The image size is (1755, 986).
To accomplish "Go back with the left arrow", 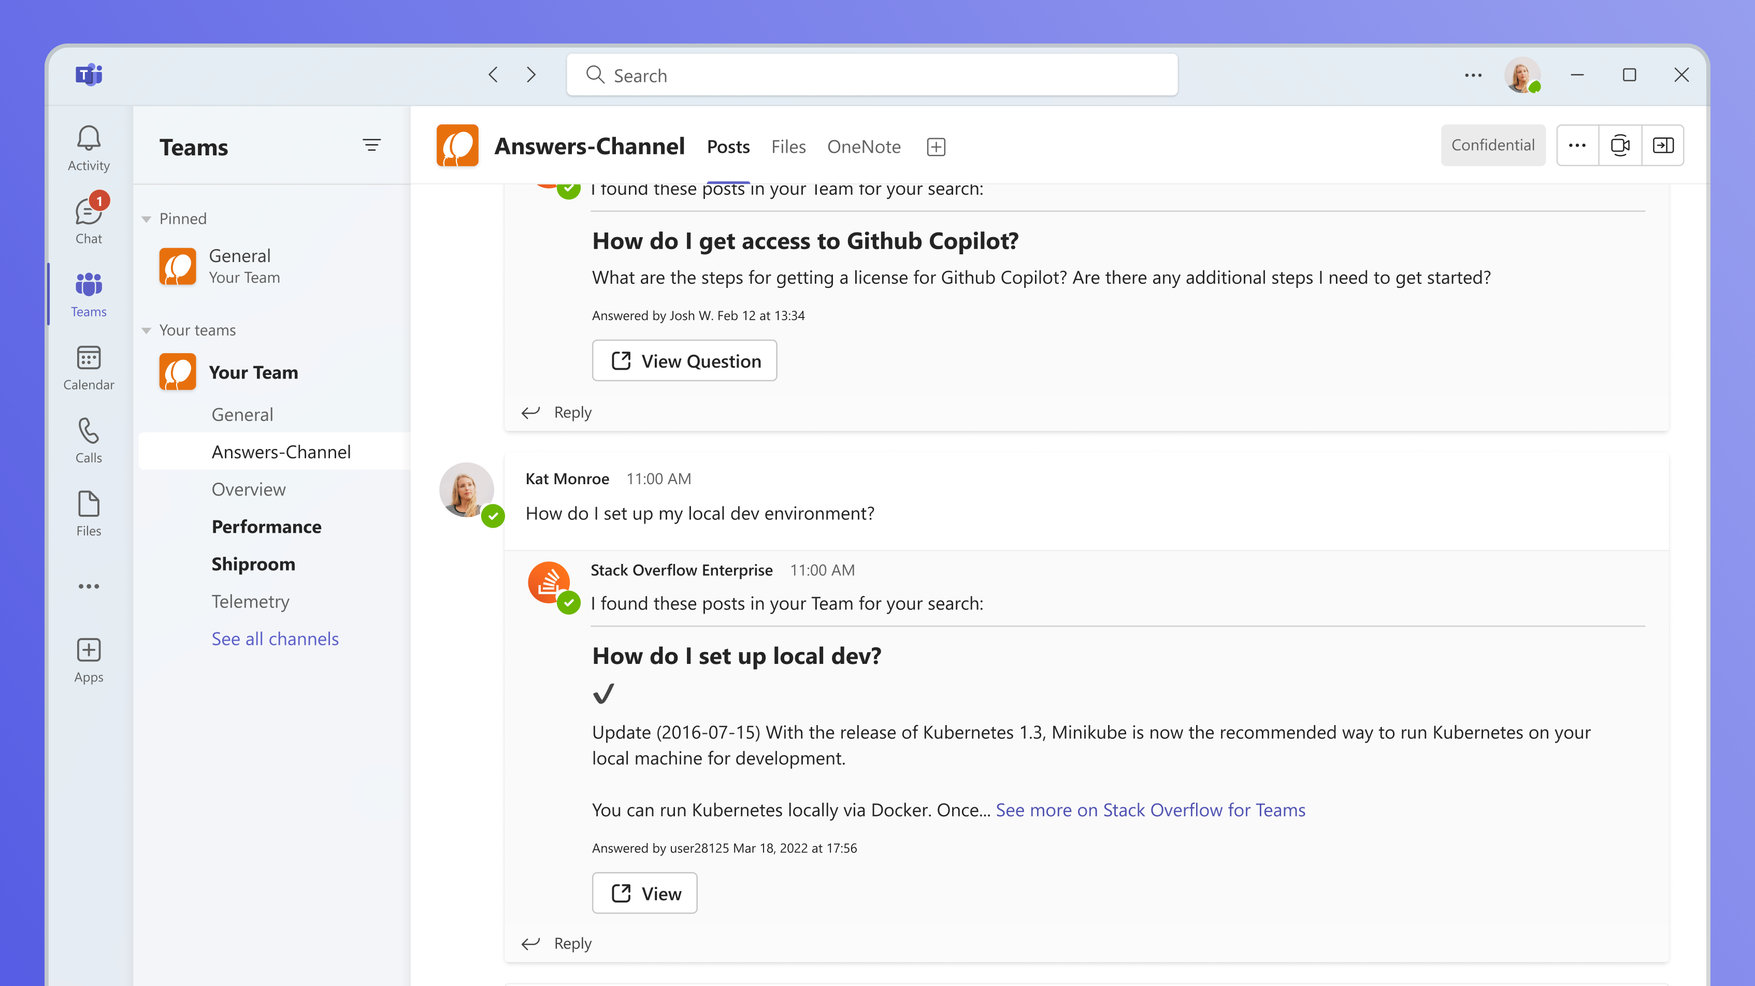I will [493, 74].
